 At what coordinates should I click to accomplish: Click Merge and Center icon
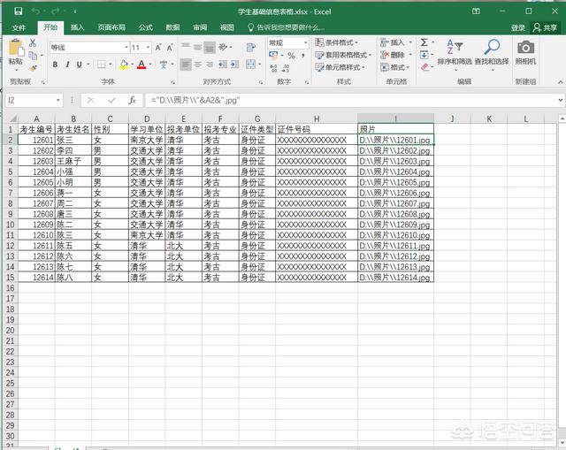(x=250, y=65)
